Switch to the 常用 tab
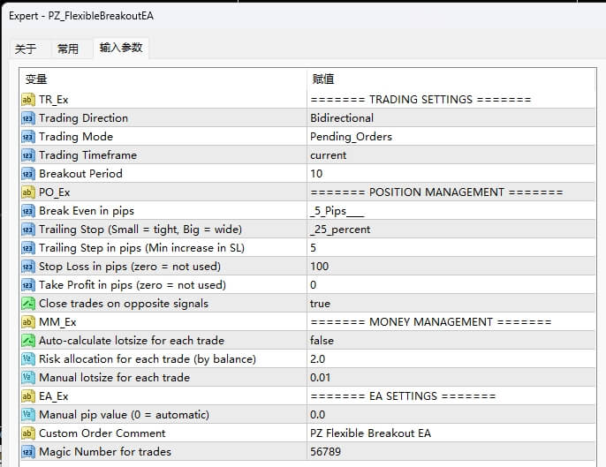Screen dimensions: 606x467 pos(67,49)
